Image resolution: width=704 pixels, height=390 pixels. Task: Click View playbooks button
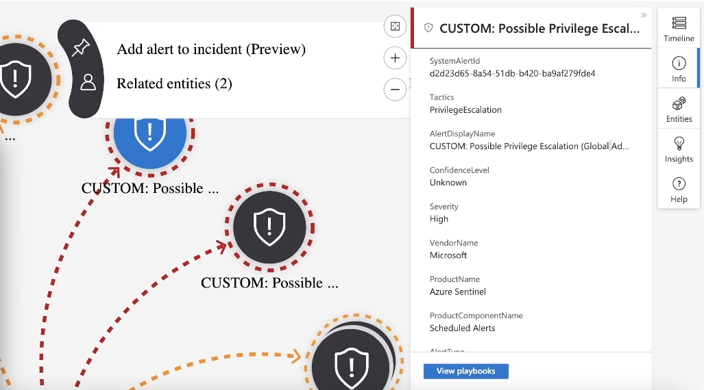point(466,371)
